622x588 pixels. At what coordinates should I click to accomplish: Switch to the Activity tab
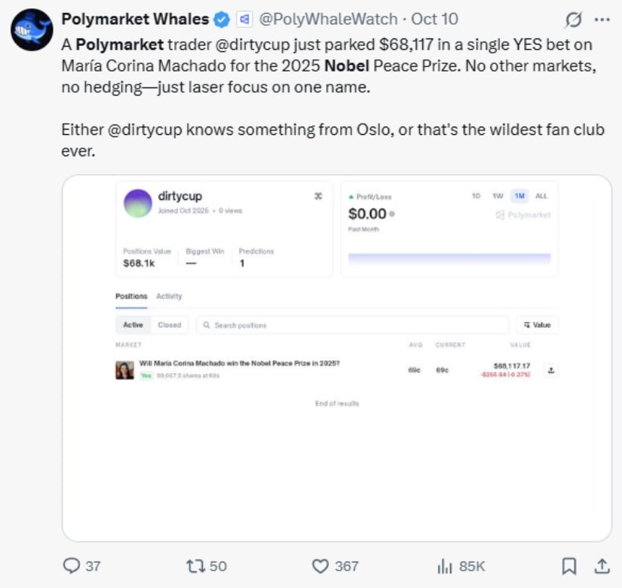click(169, 296)
